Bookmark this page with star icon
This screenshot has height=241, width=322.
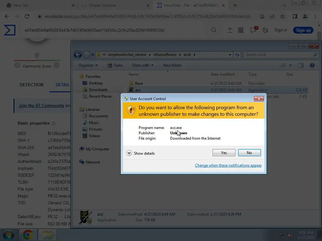[282, 16]
